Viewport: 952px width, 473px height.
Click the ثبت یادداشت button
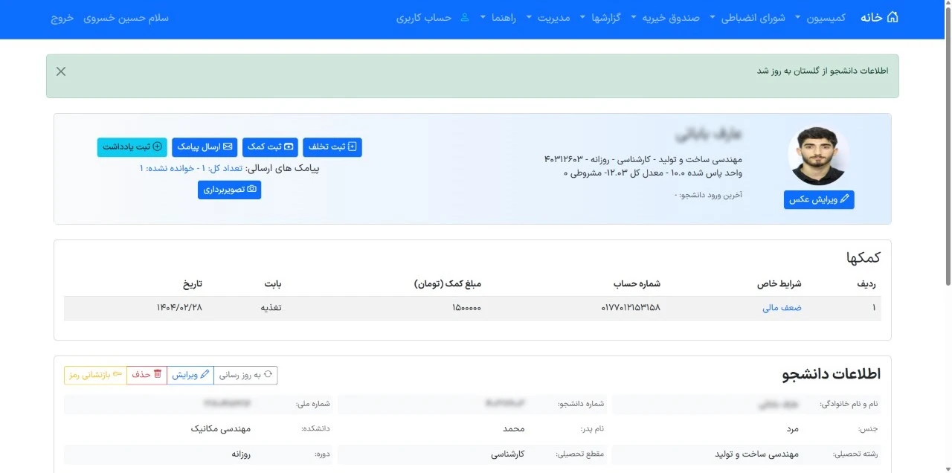coord(132,147)
